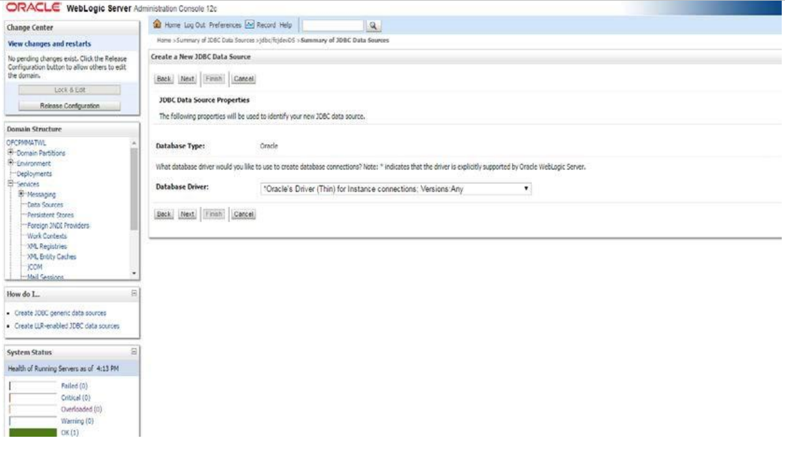Collapse the System Status panel

[135, 352]
